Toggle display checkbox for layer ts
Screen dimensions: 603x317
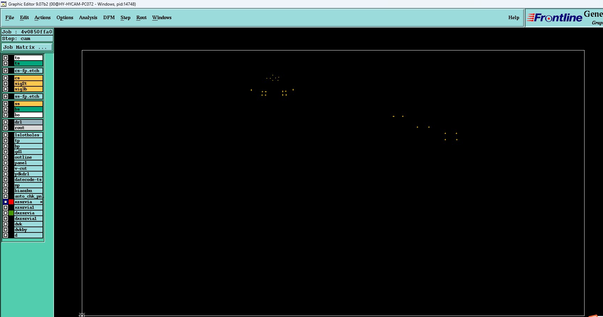pyautogui.click(x=6, y=63)
